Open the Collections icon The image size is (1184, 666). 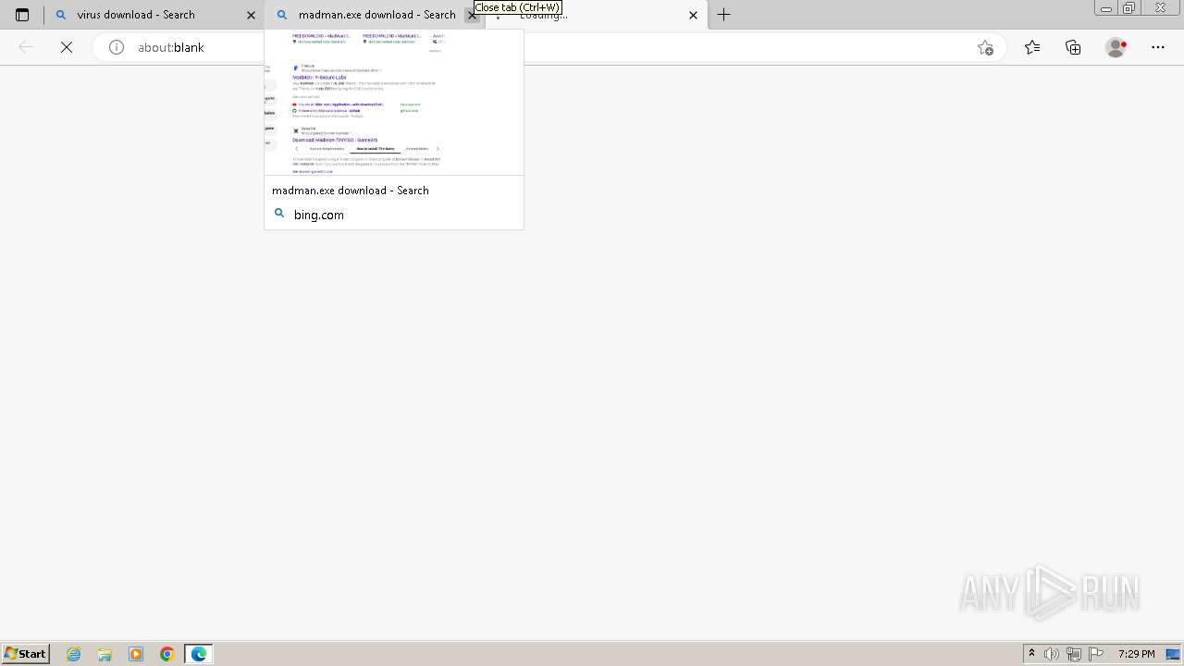click(1073, 47)
